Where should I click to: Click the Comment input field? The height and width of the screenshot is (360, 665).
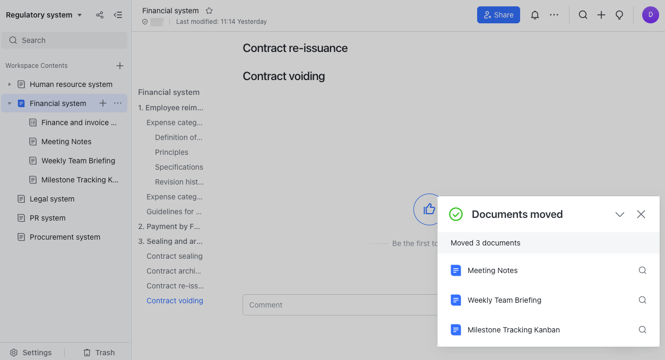340,305
